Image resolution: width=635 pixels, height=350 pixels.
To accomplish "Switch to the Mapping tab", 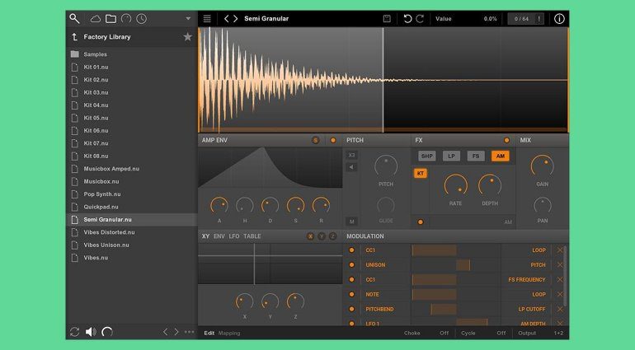I will [229, 333].
